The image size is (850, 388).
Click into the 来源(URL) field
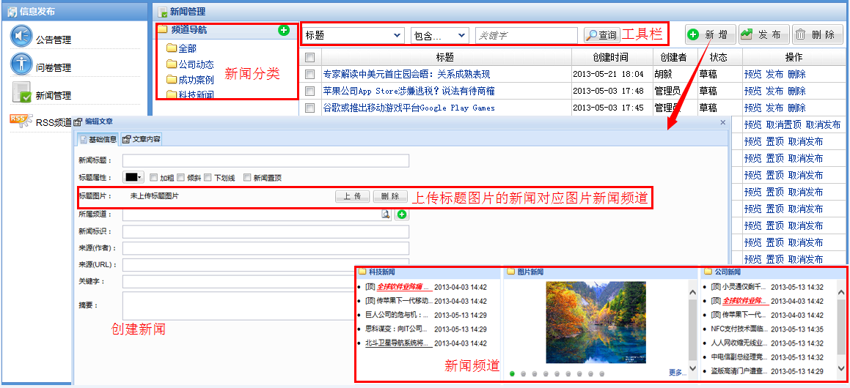[x=265, y=265]
